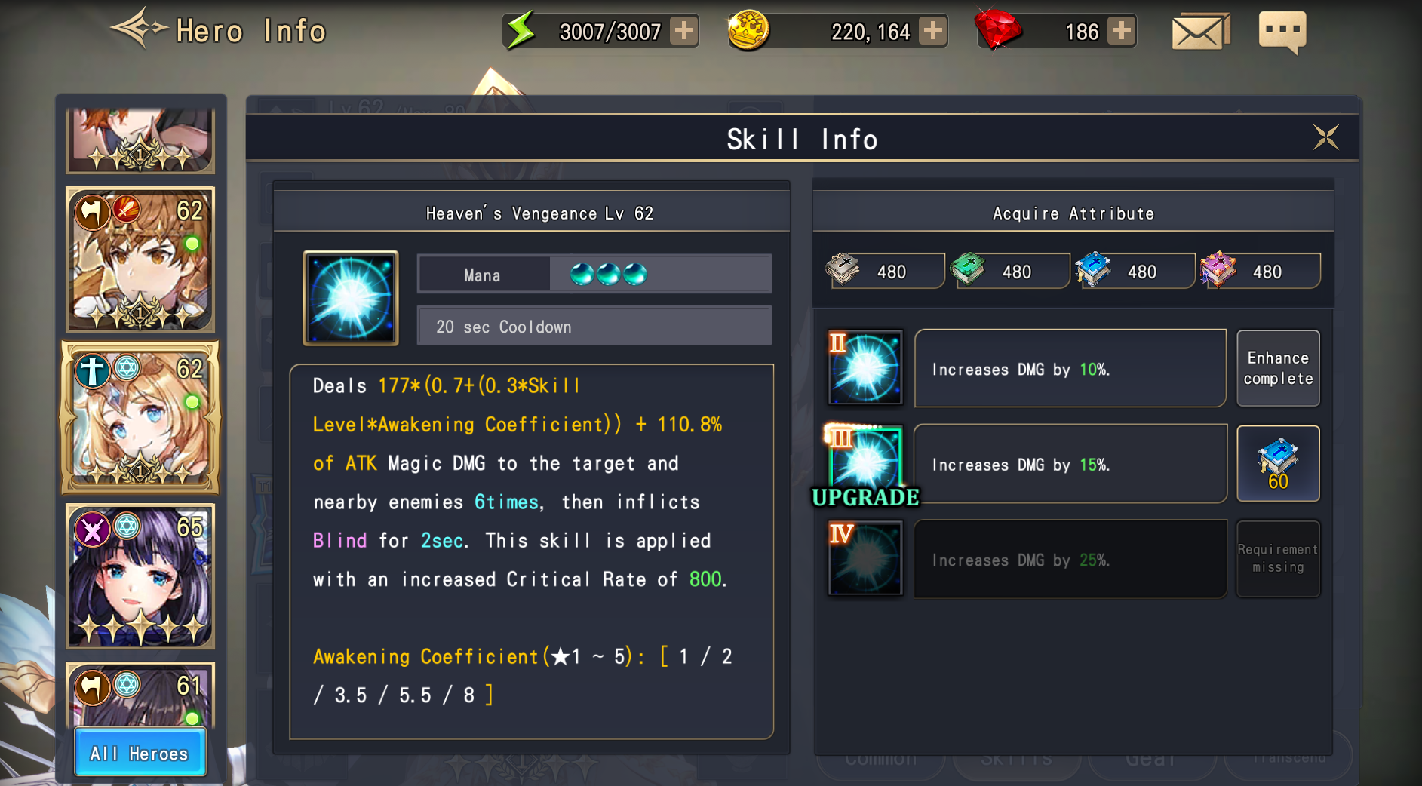Select the dark-haired level 65 hero portrait

pyautogui.click(x=140, y=576)
